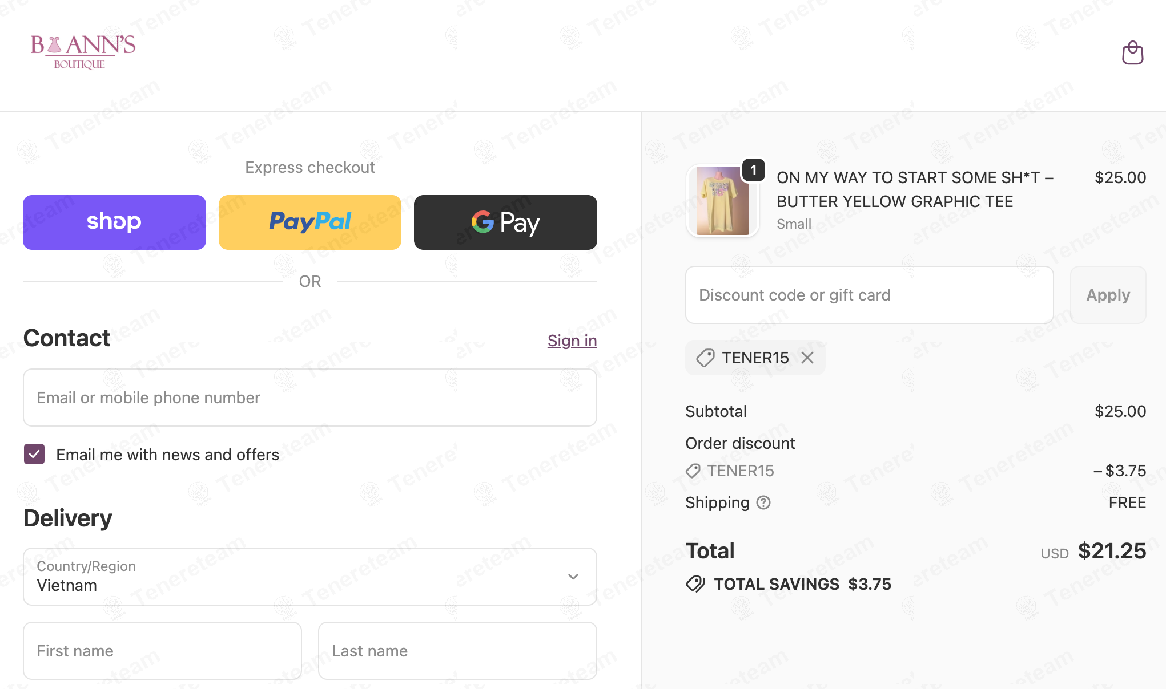Remove the TENER15 discount code
The height and width of the screenshot is (689, 1166).
tap(807, 358)
